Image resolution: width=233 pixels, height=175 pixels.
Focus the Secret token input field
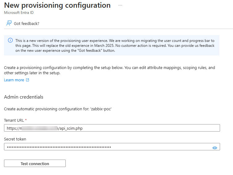[x=108, y=147]
